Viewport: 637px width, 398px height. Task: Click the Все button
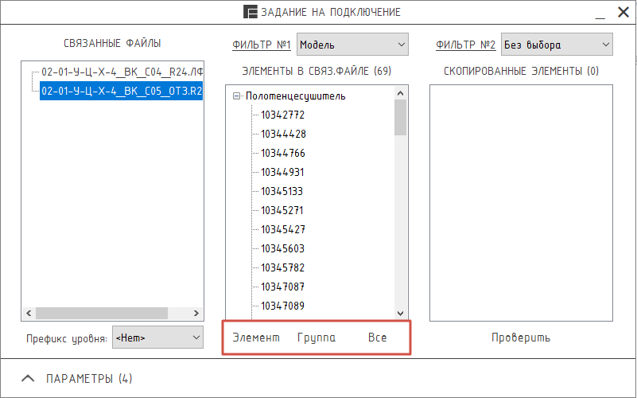pyautogui.click(x=377, y=338)
